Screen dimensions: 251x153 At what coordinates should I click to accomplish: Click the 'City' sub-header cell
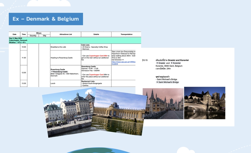click(44, 36)
